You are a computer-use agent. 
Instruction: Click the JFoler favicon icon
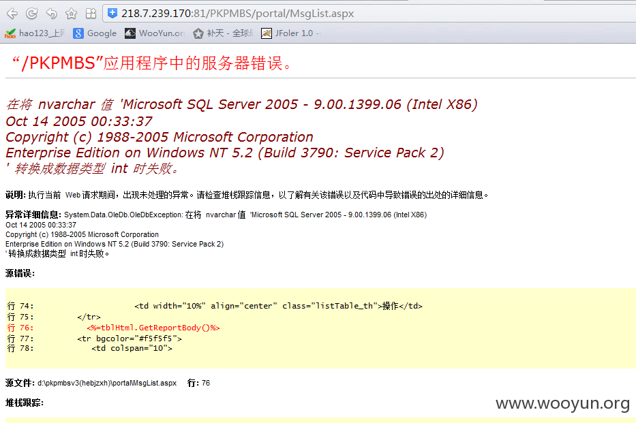pyautogui.click(x=266, y=33)
